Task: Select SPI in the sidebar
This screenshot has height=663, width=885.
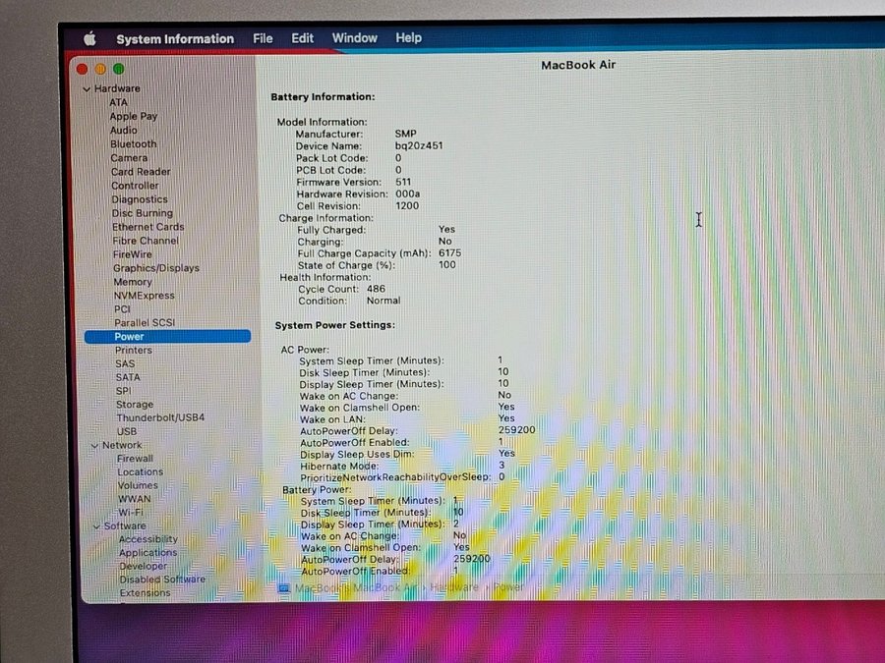Action: (124, 391)
